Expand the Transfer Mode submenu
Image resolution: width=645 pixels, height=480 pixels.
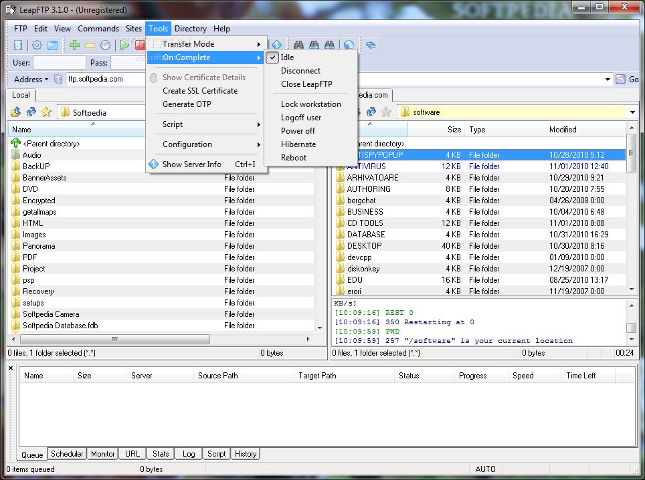point(207,44)
